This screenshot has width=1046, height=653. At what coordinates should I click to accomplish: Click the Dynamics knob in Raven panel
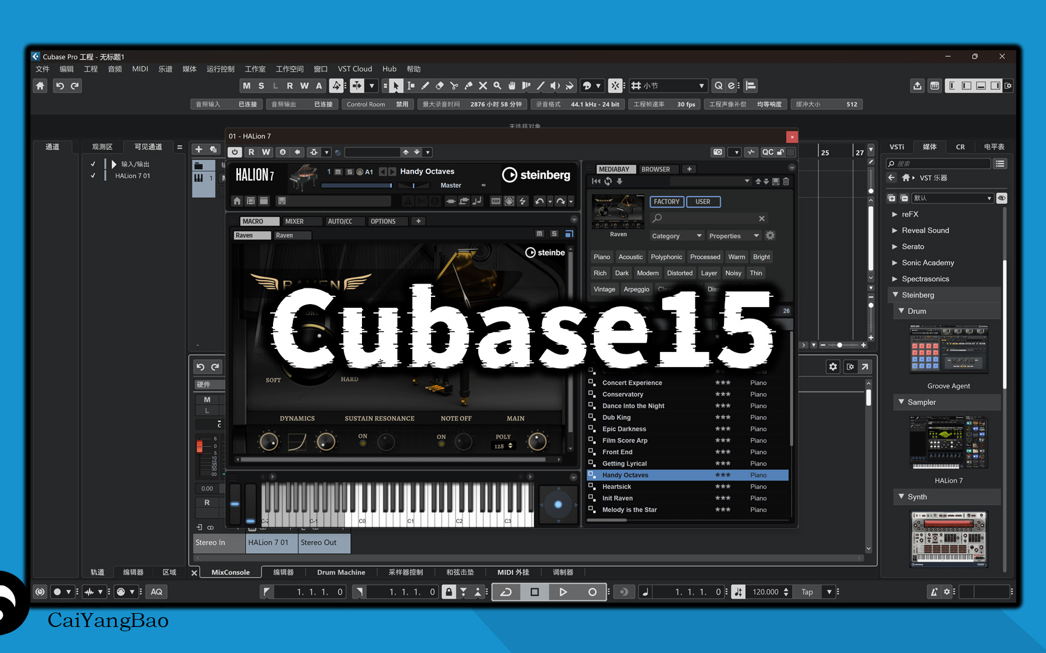click(x=269, y=442)
